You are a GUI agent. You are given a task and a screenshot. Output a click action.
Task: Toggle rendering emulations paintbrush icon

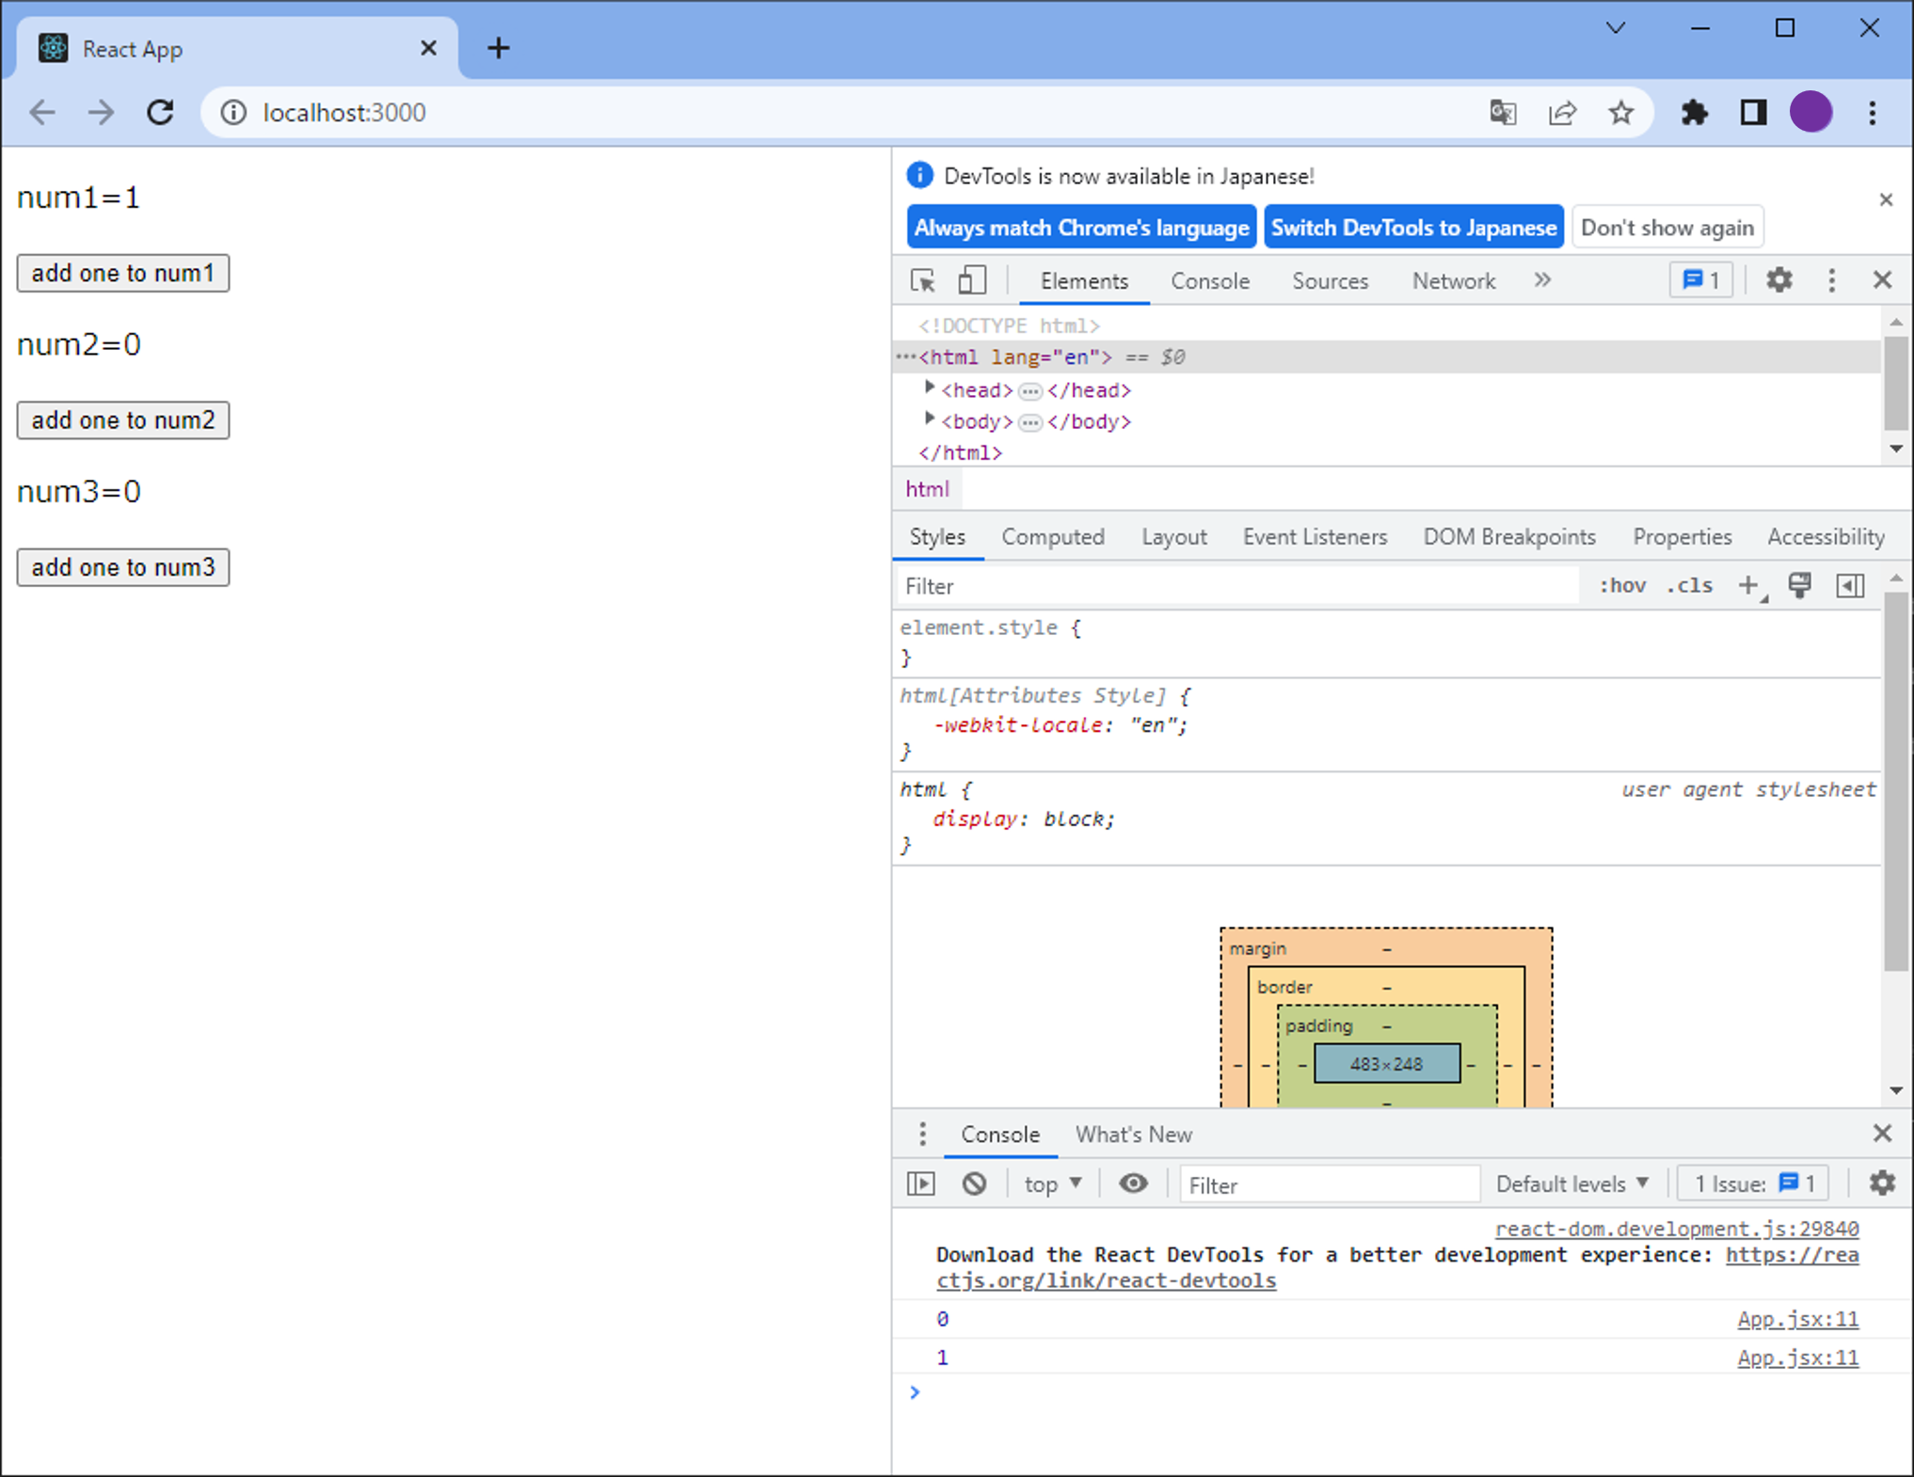tap(1799, 585)
